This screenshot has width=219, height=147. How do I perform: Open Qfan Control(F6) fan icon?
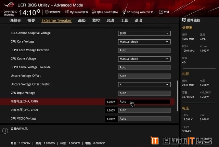click(94, 12)
